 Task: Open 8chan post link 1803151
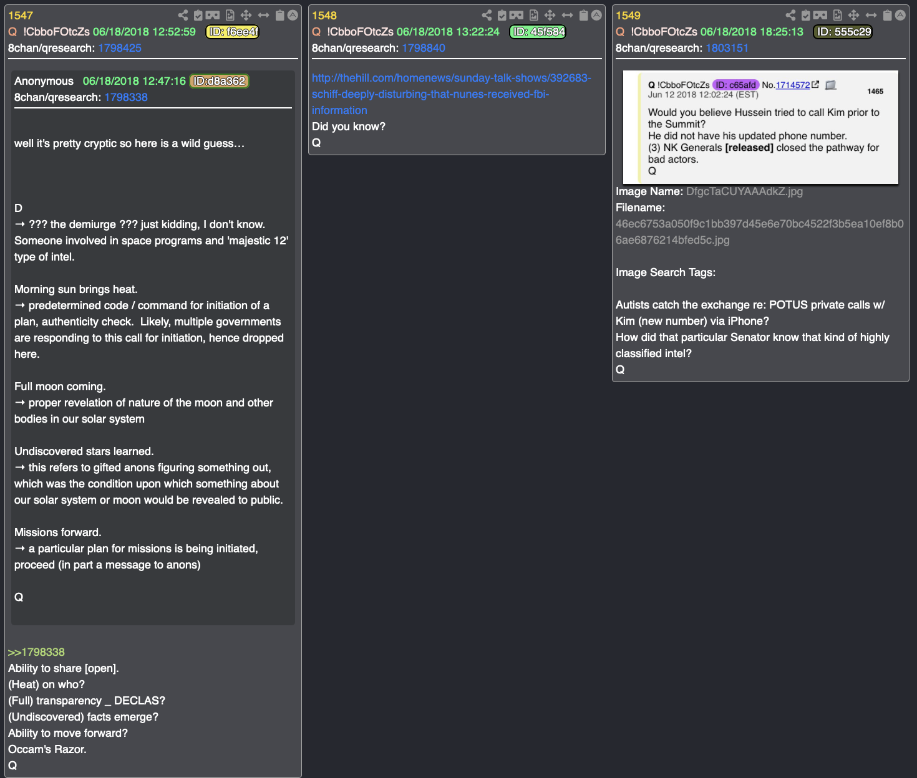tap(727, 48)
